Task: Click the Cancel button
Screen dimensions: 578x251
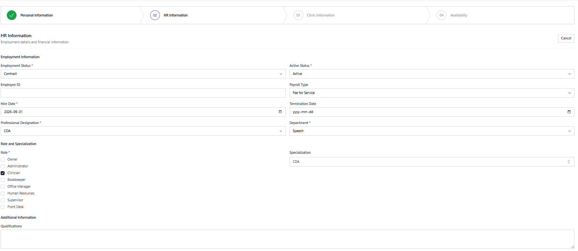Action: point(566,38)
